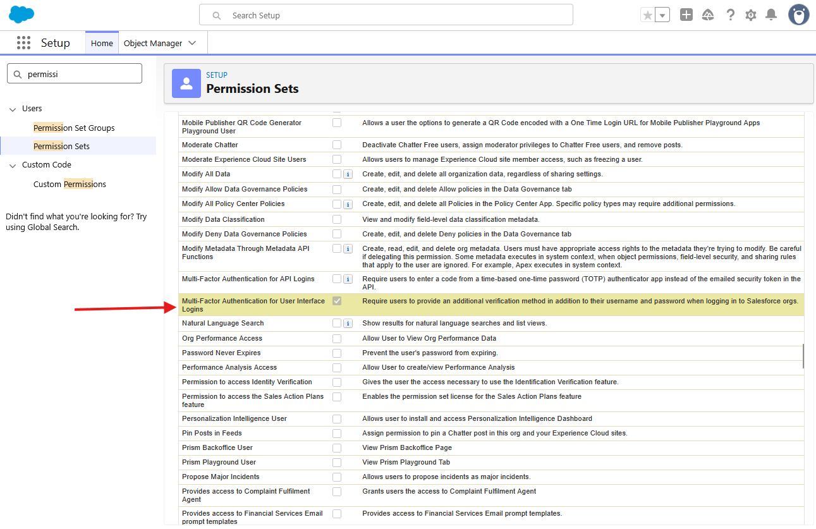Tick Permission to access the Sales Action Plans checkbox

337,397
